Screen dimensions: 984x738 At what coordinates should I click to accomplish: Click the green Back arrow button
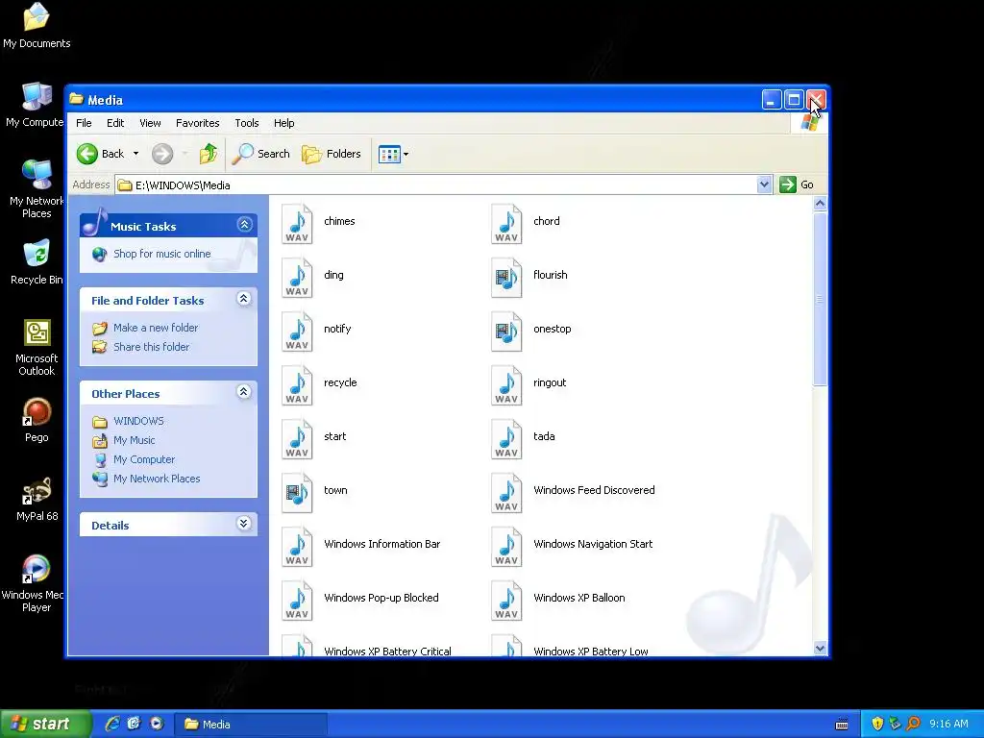87,154
